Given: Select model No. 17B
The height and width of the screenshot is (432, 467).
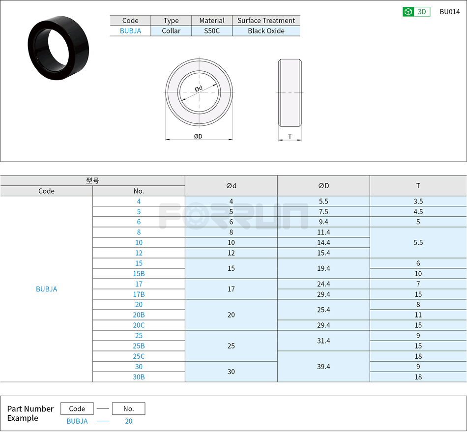Looking at the screenshot, I should [139, 294].
